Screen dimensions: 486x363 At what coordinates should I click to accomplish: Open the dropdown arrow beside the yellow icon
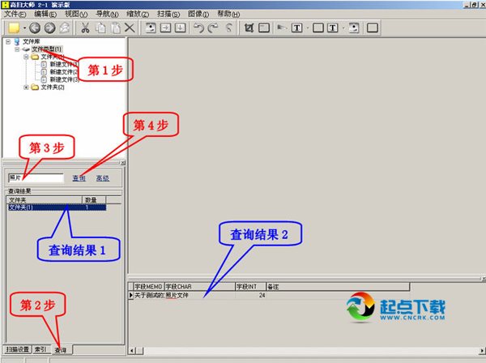pos(24,28)
